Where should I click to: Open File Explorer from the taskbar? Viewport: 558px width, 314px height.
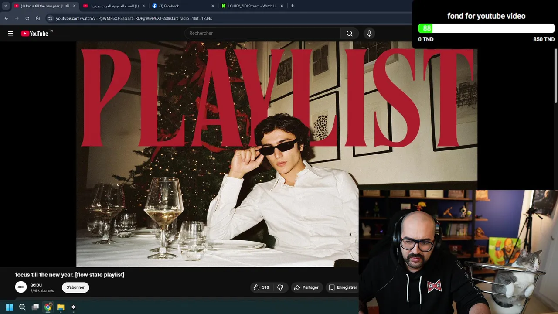(61, 307)
